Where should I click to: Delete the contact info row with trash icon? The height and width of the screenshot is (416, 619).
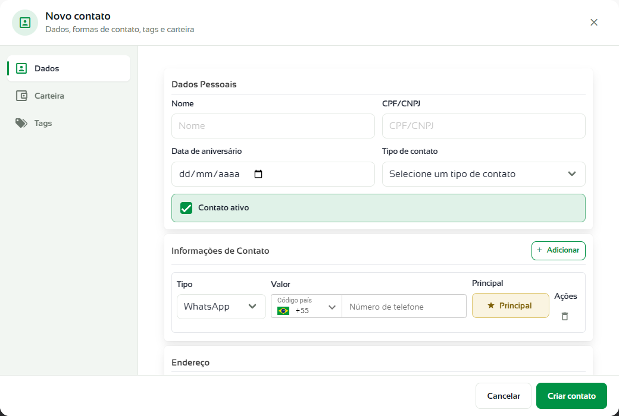[x=565, y=316]
